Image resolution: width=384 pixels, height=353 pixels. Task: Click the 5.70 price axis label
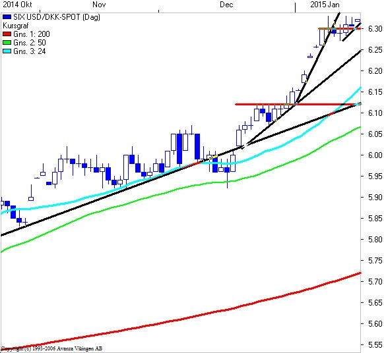[375, 281]
